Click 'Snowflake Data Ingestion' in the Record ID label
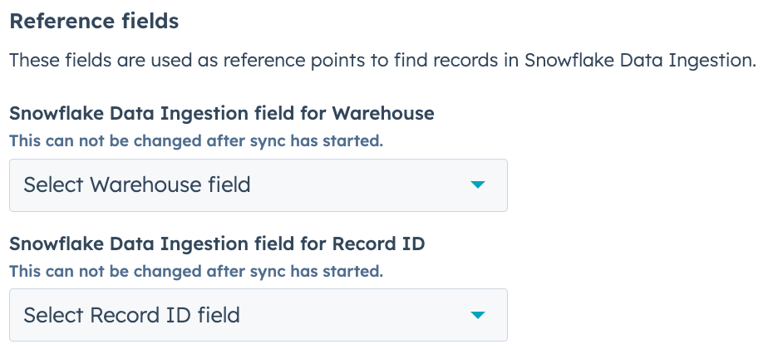 (121, 243)
